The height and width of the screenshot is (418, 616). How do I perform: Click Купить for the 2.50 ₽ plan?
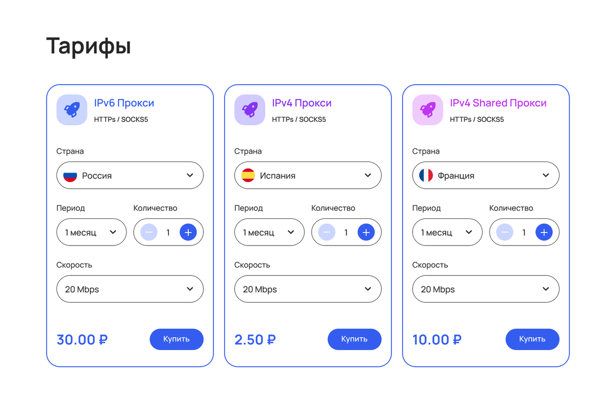(x=354, y=339)
